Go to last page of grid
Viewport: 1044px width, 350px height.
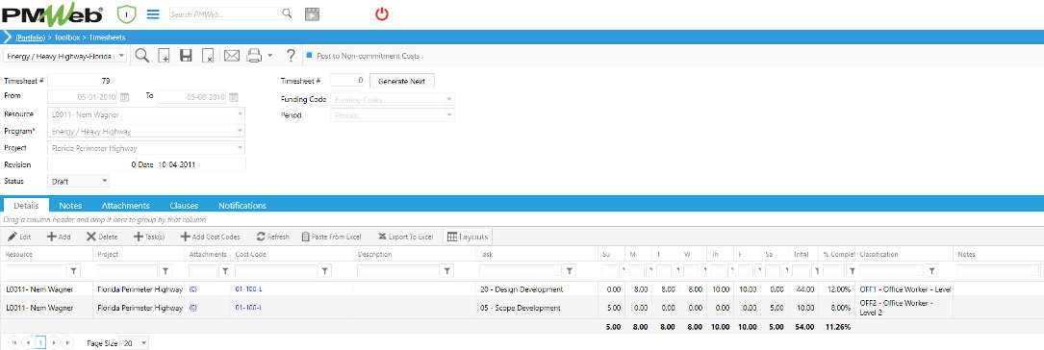(x=68, y=342)
